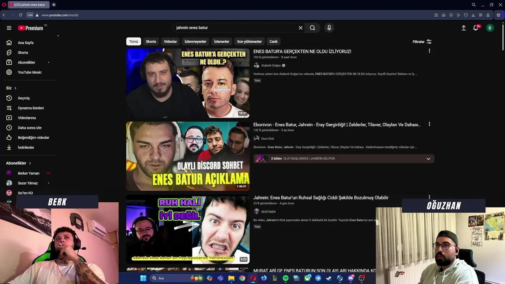Open the notifications bell

476,28
